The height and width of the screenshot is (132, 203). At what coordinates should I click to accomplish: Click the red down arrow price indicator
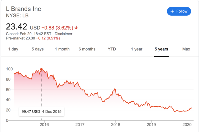[x=76, y=28]
